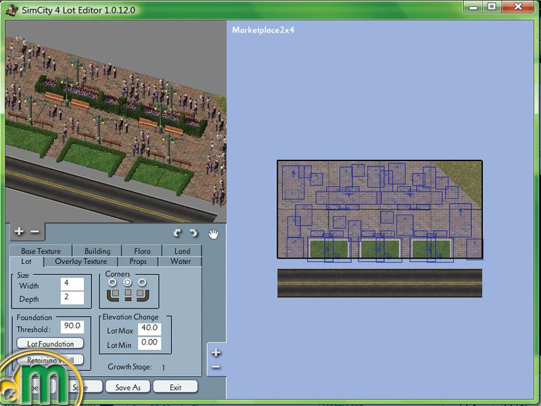Close the Lot Editor window
The image size is (541, 406).
pos(518,7)
